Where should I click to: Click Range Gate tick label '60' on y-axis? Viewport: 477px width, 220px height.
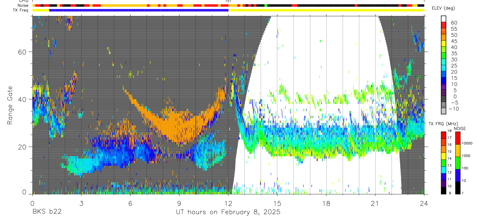23,52
